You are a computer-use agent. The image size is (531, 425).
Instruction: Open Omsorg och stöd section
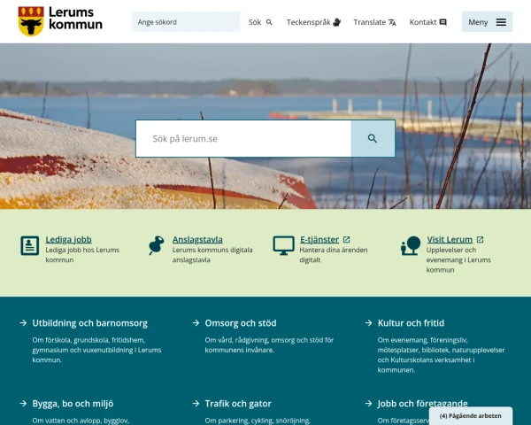241,323
